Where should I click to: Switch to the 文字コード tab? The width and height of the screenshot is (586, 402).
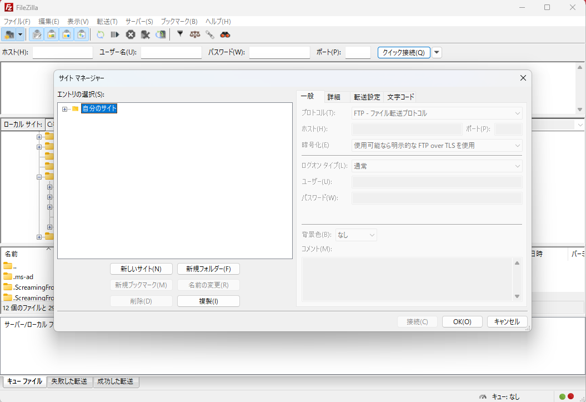(x=400, y=97)
